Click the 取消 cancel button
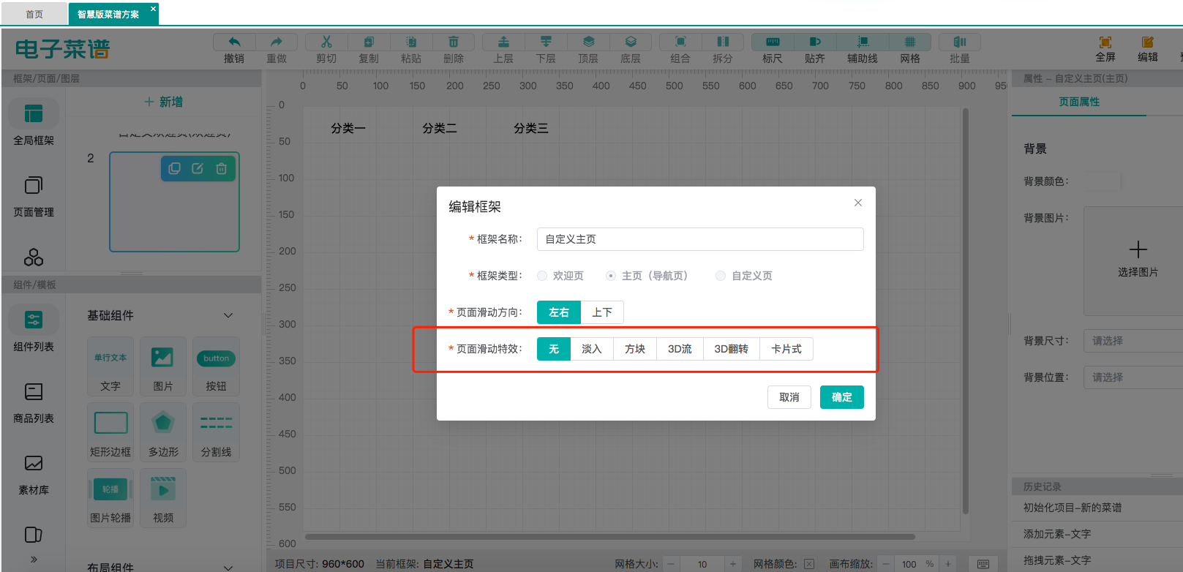 pyautogui.click(x=789, y=397)
